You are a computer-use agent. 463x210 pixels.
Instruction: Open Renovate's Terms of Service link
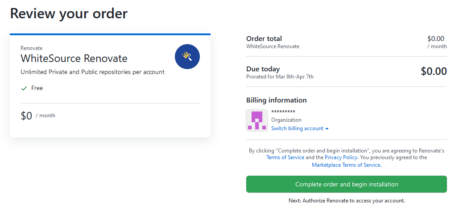click(285, 157)
